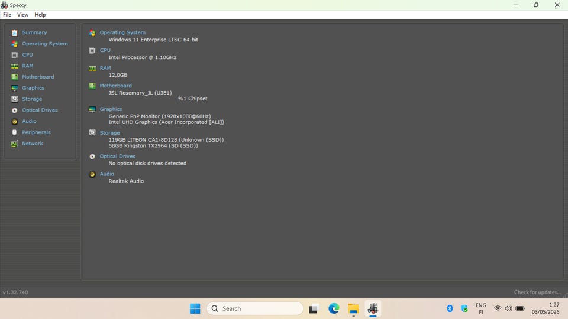Click the 119GB LITEON CA1-8D128 entry
The width and height of the screenshot is (568, 319).
(x=166, y=139)
